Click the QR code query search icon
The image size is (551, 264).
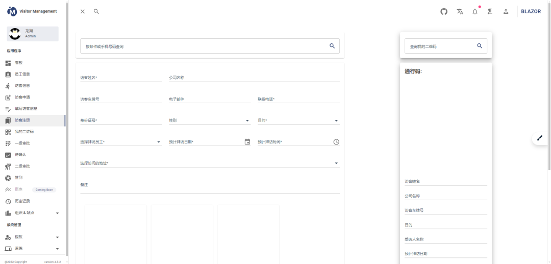pos(479,45)
